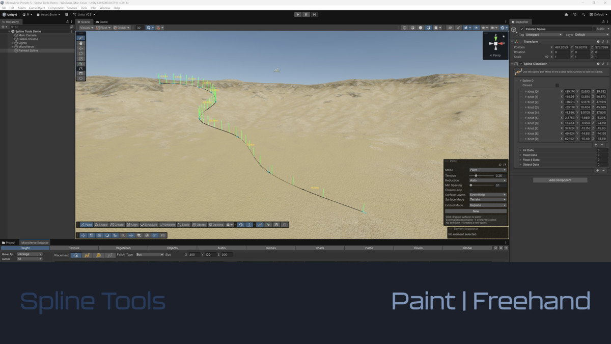Select the Hand view tool

tap(80, 43)
